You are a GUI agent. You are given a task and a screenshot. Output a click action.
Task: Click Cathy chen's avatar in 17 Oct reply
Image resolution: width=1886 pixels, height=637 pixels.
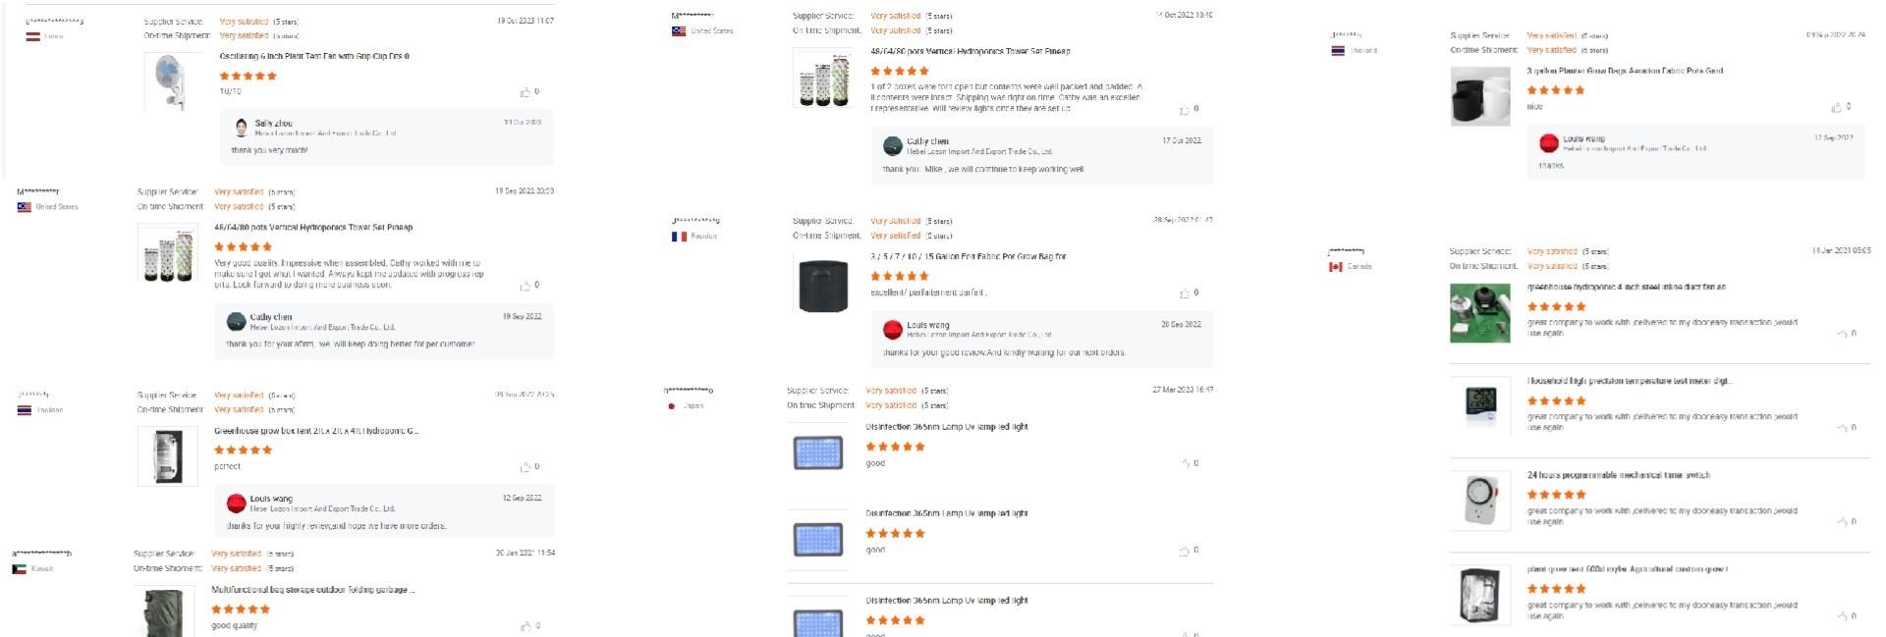tap(892, 146)
